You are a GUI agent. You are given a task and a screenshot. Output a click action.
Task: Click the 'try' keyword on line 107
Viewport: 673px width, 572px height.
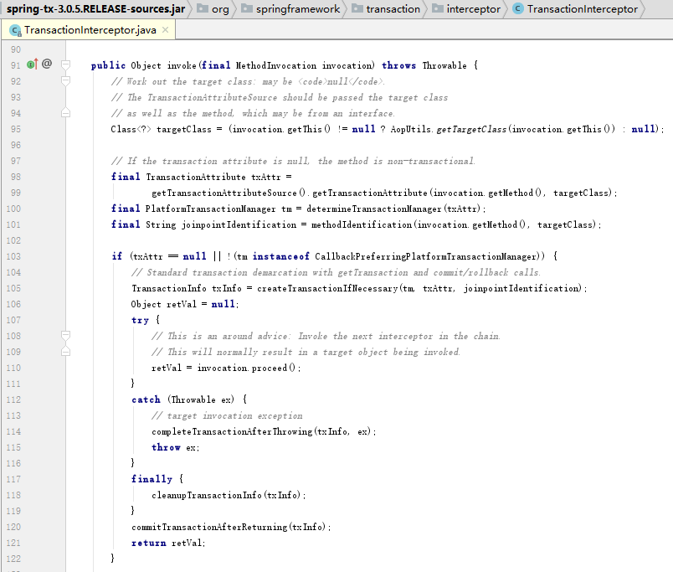coord(140,320)
